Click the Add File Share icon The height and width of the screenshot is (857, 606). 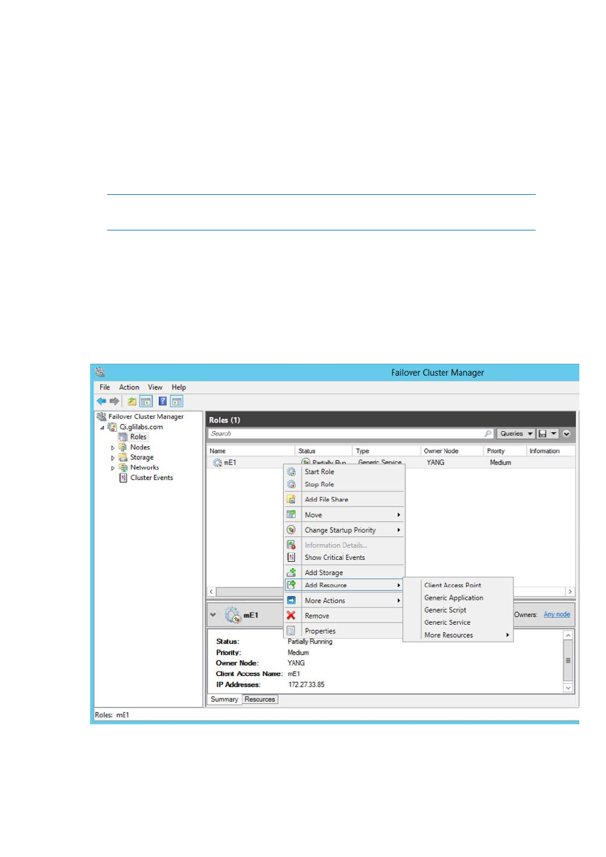pos(291,500)
